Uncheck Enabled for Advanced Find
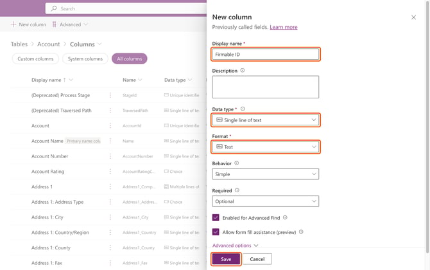 coord(216,217)
